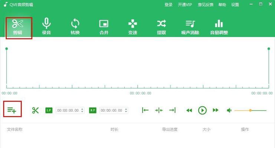
Task: Switch to 噪声消除 noise removal tab
Action: [x=190, y=27]
